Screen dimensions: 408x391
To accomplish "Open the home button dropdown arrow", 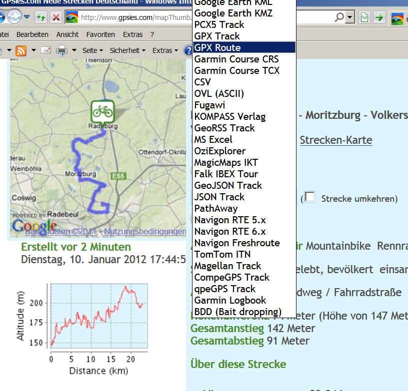I will (x=9, y=50).
